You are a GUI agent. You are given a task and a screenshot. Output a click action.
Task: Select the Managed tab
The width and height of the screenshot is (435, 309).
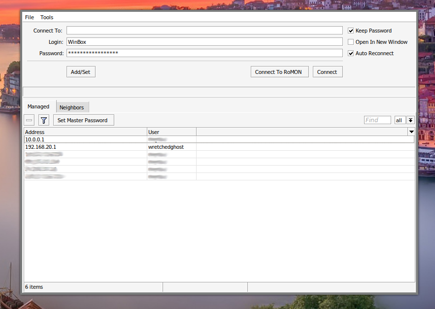38,106
